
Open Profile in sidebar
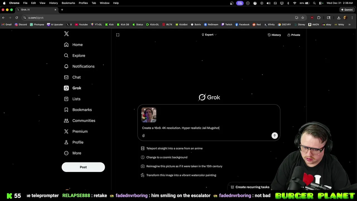pos(74,142)
